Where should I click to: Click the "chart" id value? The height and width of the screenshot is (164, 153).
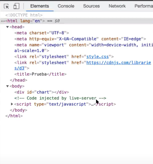(x=43, y=92)
